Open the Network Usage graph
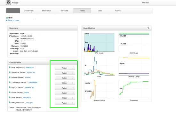This screenshot has height=116, width=176. pos(99,91)
